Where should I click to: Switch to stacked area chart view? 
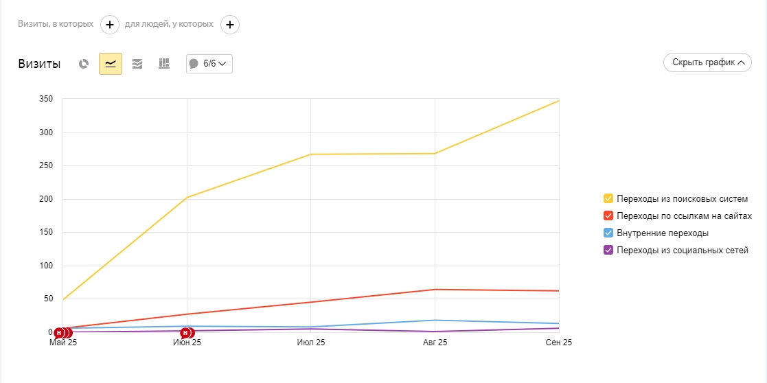[137, 64]
